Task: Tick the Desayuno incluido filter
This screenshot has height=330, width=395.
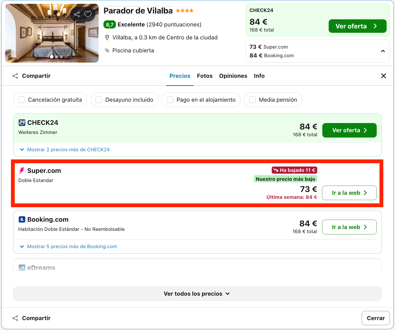Action: (x=99, y=100)
